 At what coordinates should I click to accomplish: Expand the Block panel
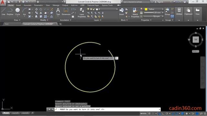click(124, 20)
